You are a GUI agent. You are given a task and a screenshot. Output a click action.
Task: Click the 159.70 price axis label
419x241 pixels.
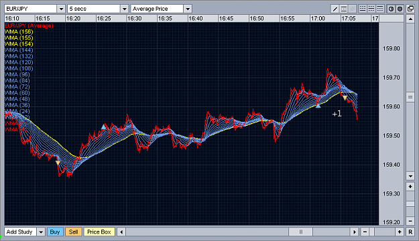coord(392,78)
